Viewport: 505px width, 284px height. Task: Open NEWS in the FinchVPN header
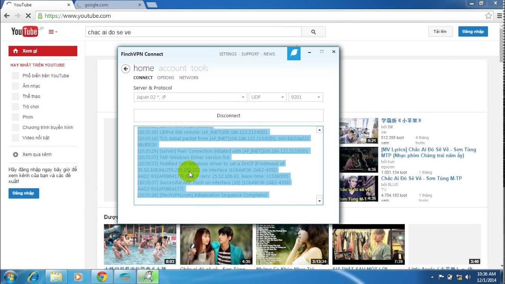269,54
